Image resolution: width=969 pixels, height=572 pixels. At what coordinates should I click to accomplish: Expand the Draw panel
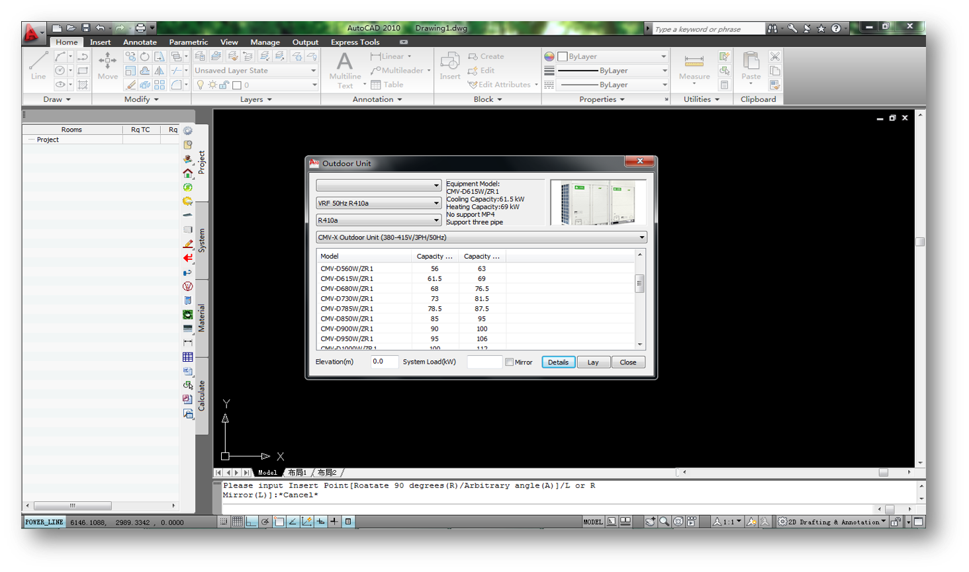point(57,99)
